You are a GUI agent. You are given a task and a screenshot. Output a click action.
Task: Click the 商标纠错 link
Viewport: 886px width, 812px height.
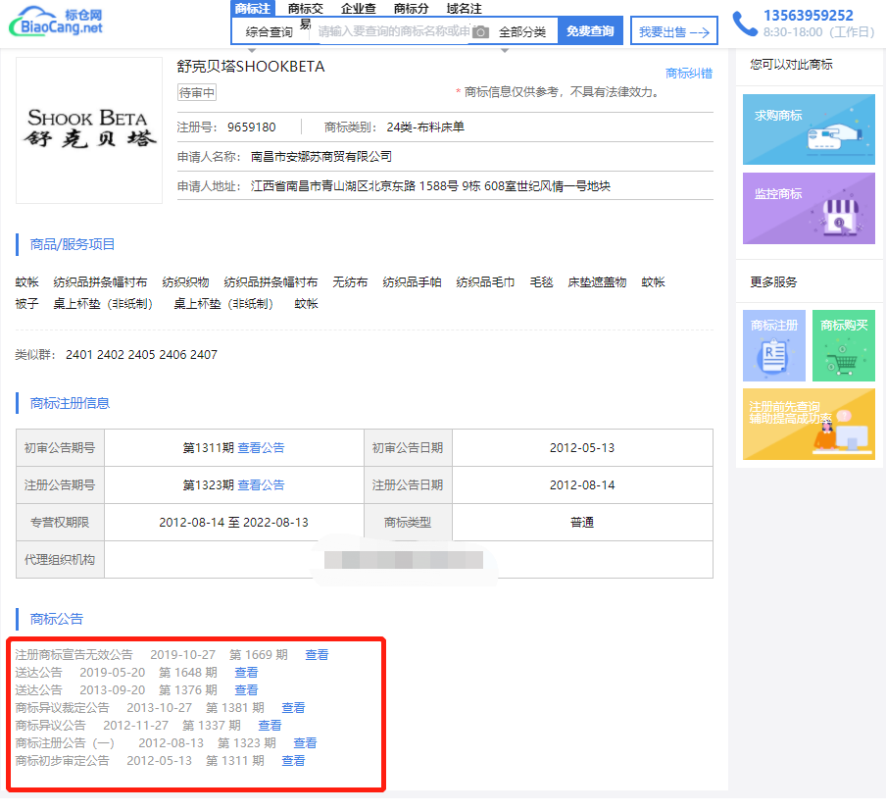click(688, 74)
